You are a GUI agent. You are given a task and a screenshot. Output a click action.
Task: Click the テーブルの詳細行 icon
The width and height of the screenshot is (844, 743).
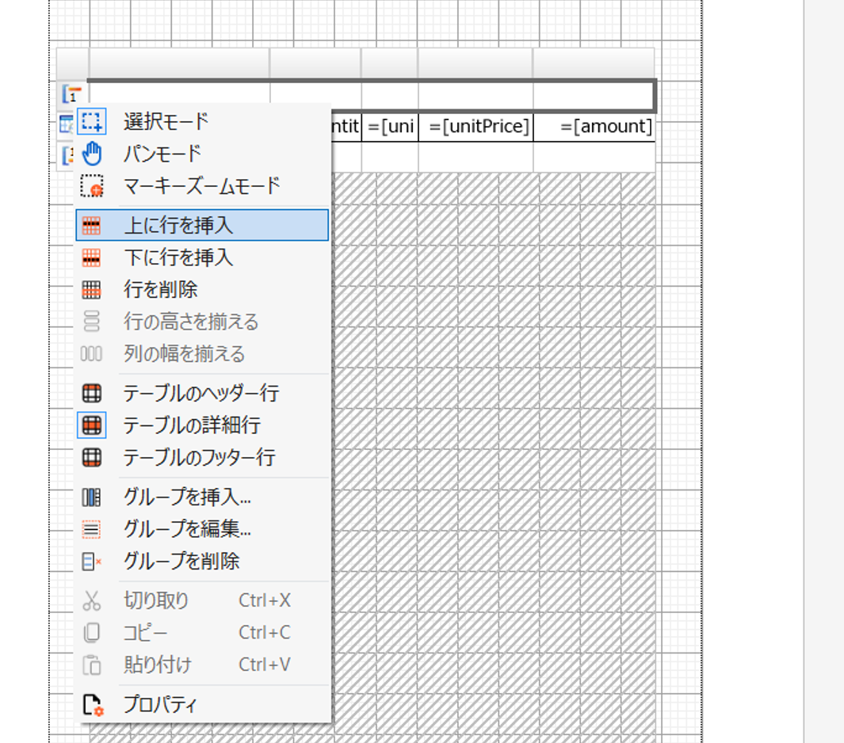[91, 425]
